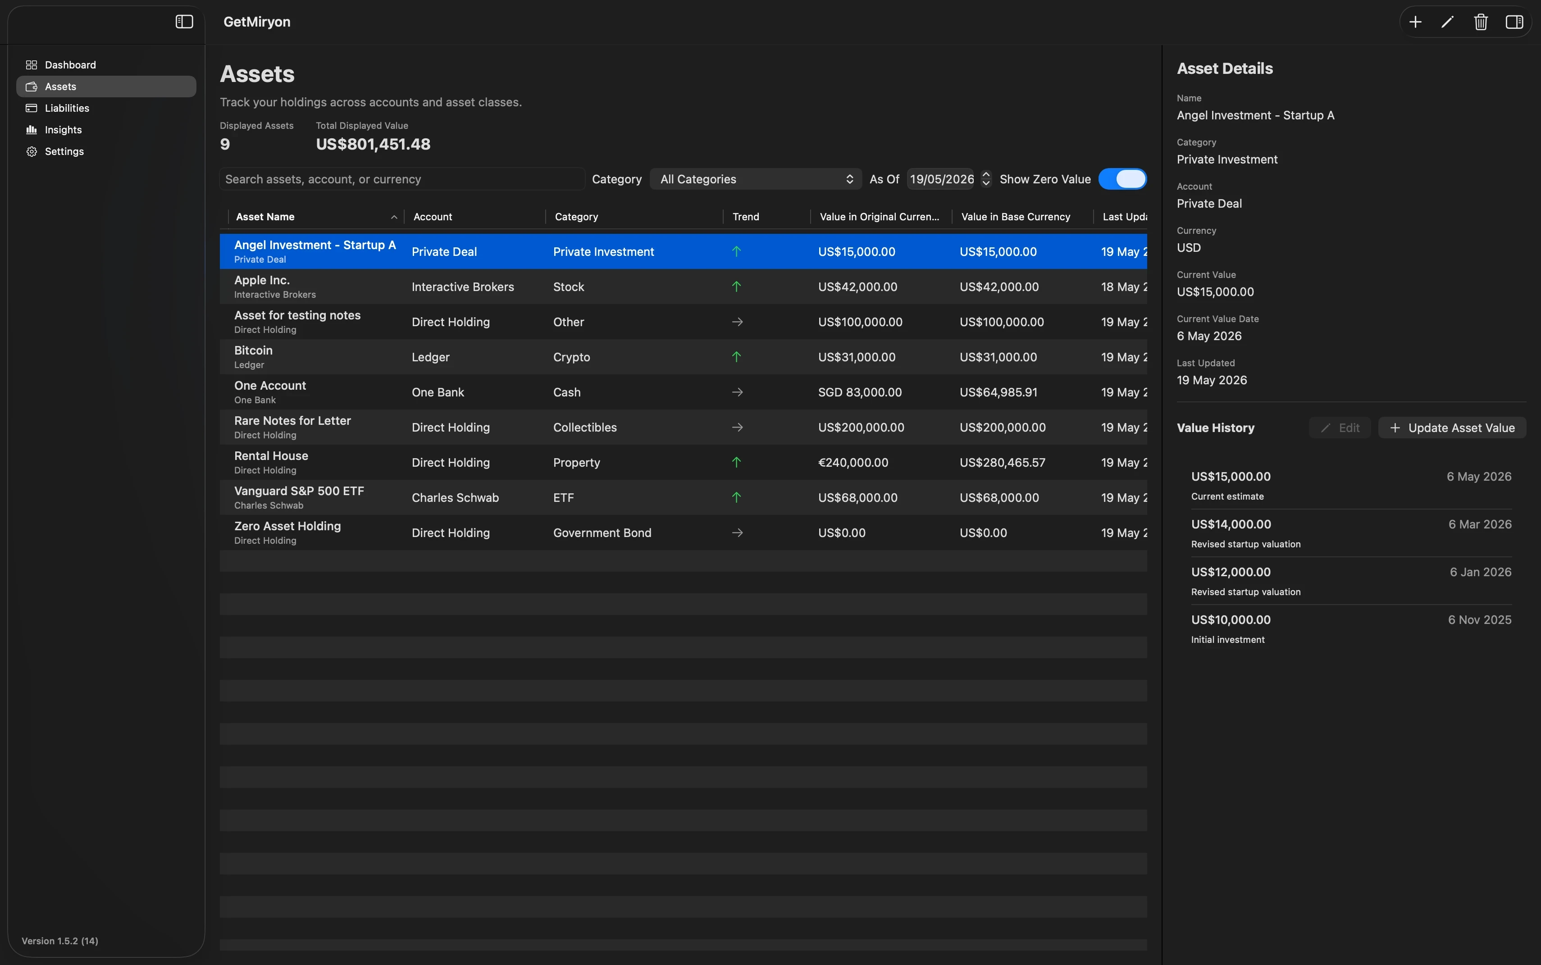Turn off the Show Zero Value switch
Image resolution: width=1541 pixels, height=965 pixels.
pyautogui.click(x=1122, y=179)
